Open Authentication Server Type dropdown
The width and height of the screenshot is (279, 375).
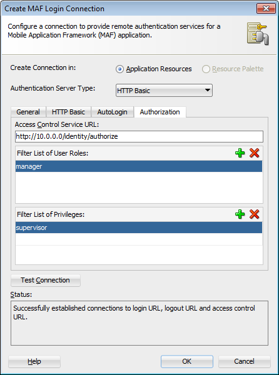click(x=164, y=91)
